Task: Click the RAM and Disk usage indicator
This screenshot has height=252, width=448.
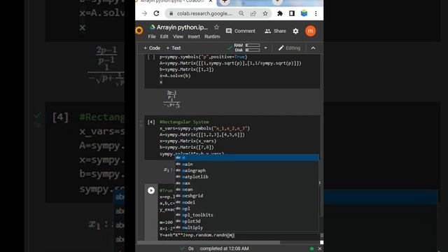Action: 247,48
